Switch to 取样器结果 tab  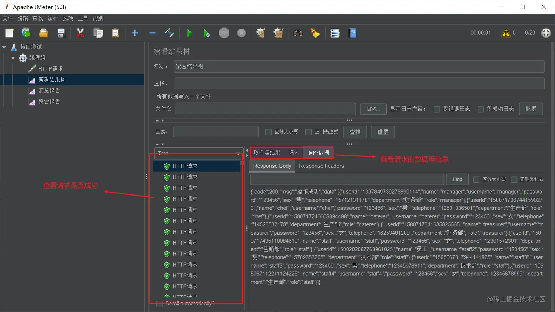[x=267, y=153]
